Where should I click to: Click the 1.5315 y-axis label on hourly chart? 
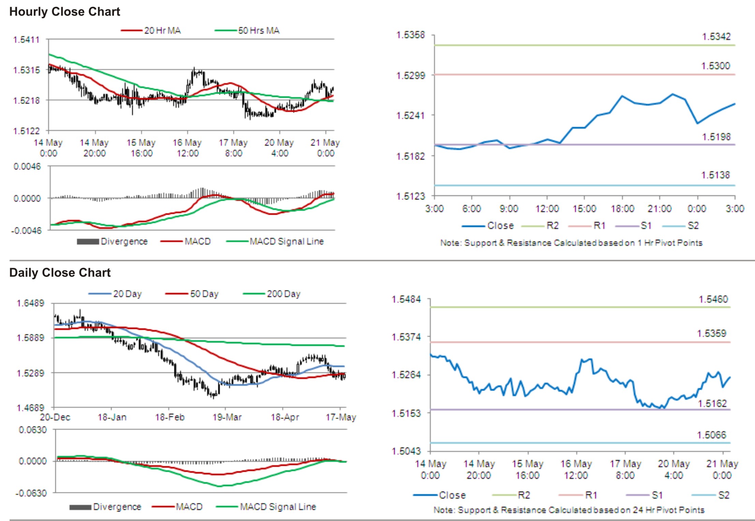click(26, 70)
